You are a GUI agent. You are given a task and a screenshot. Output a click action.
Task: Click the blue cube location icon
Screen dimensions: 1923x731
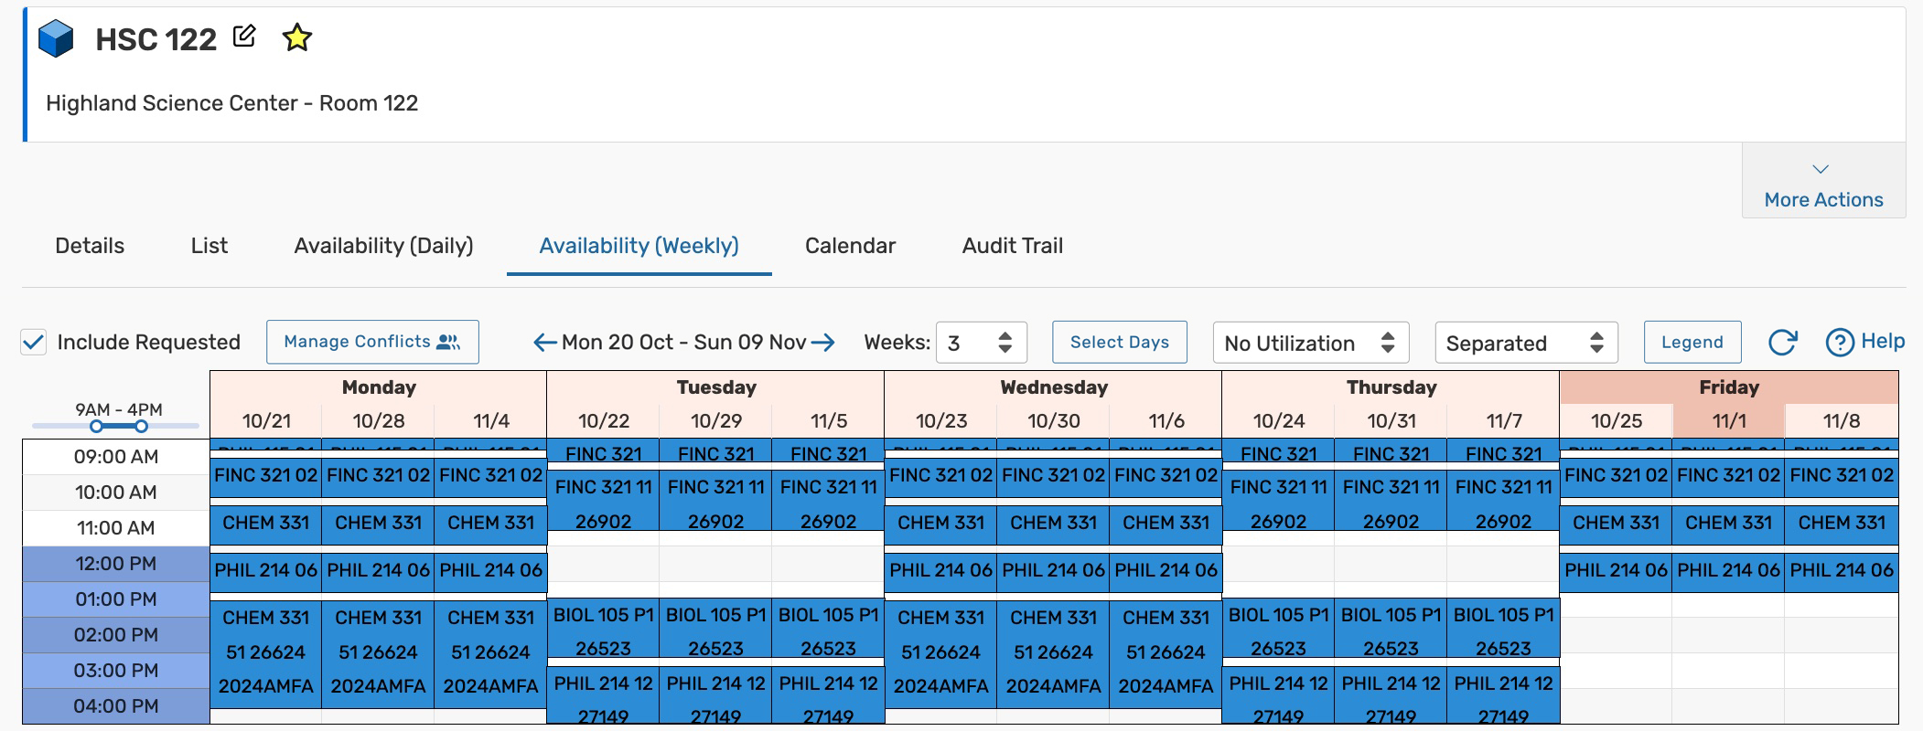(x=56, y=39)
